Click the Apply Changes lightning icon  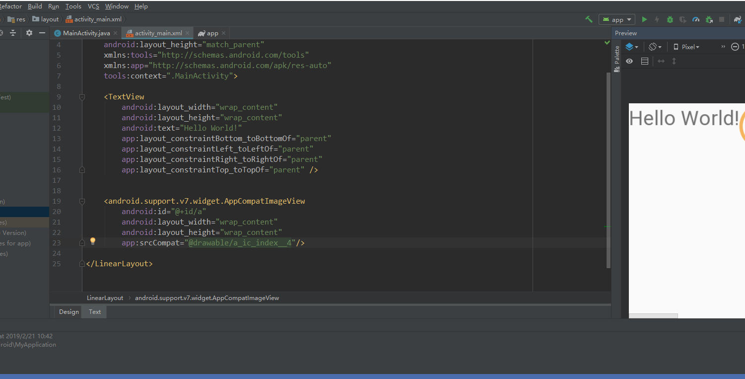pyautogui.click(x=657, y=19)
